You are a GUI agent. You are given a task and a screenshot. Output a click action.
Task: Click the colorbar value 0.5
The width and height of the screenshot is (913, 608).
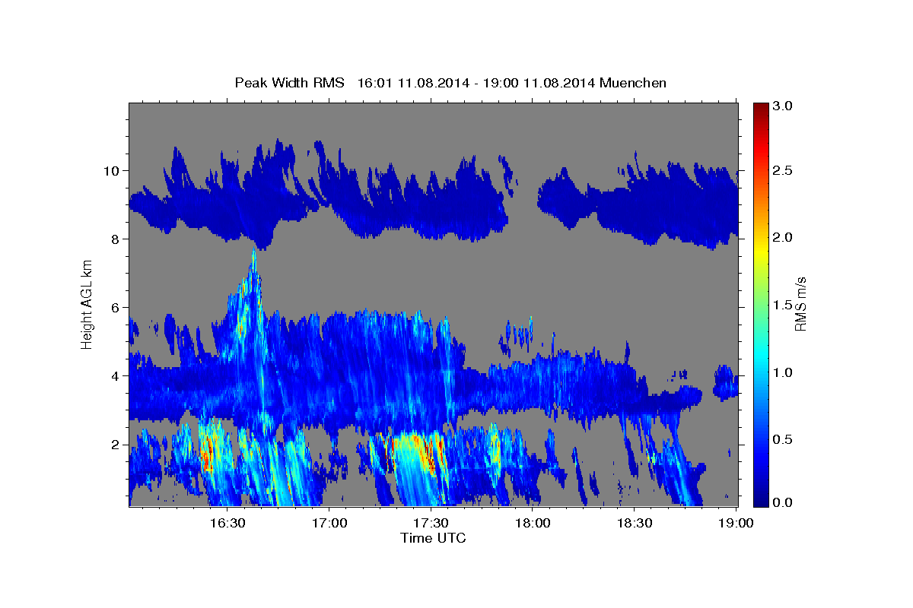point(784,439)
